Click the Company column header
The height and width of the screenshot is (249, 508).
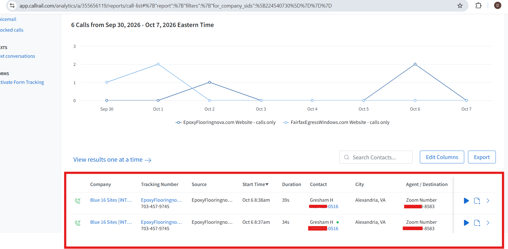(101, 184)
